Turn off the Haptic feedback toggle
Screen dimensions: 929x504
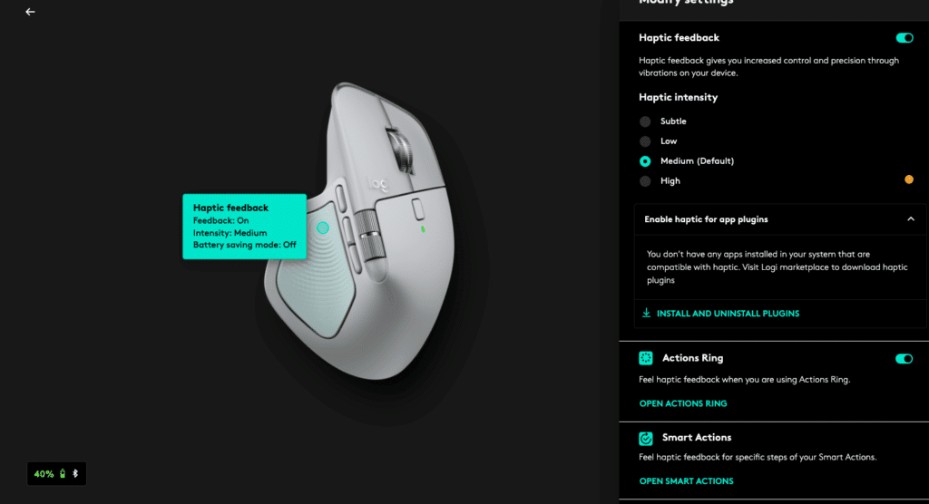click(905, 38)
